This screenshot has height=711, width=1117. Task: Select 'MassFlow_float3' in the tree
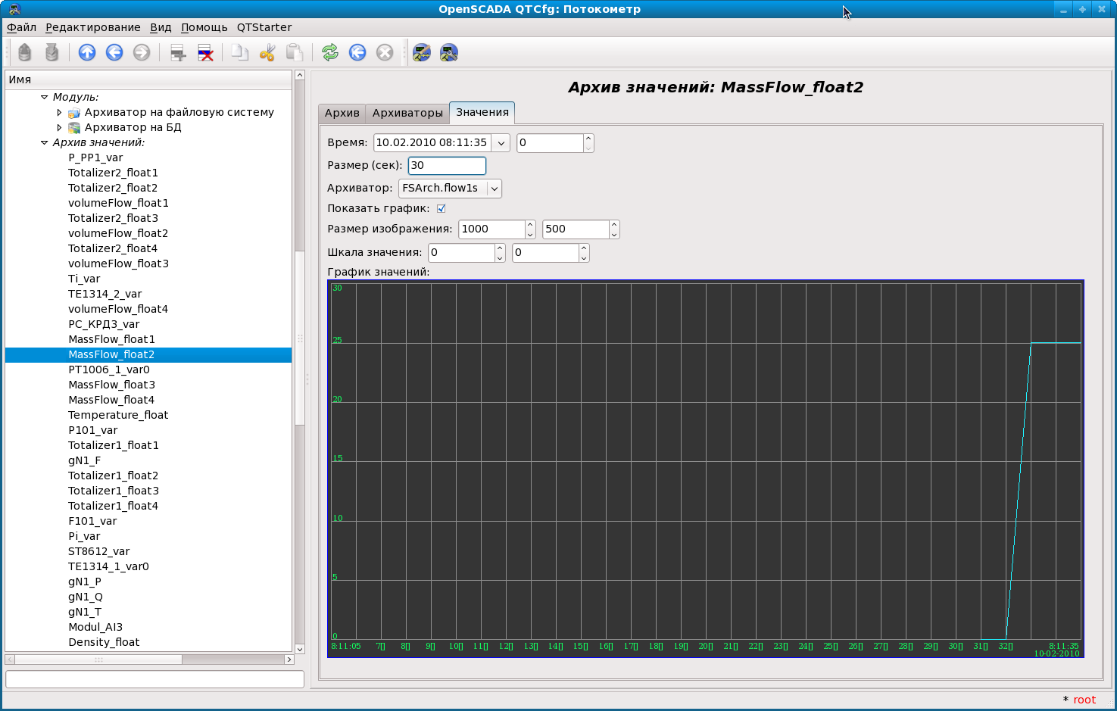111,385
